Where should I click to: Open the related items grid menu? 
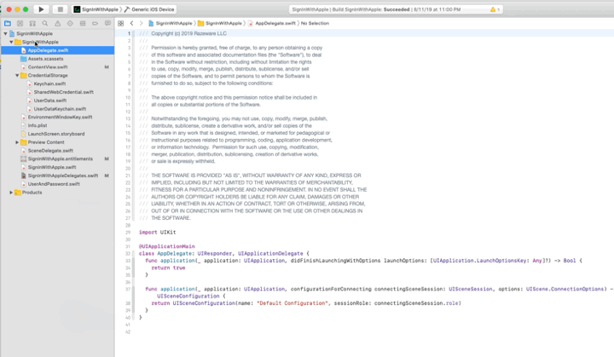(120, 24)
